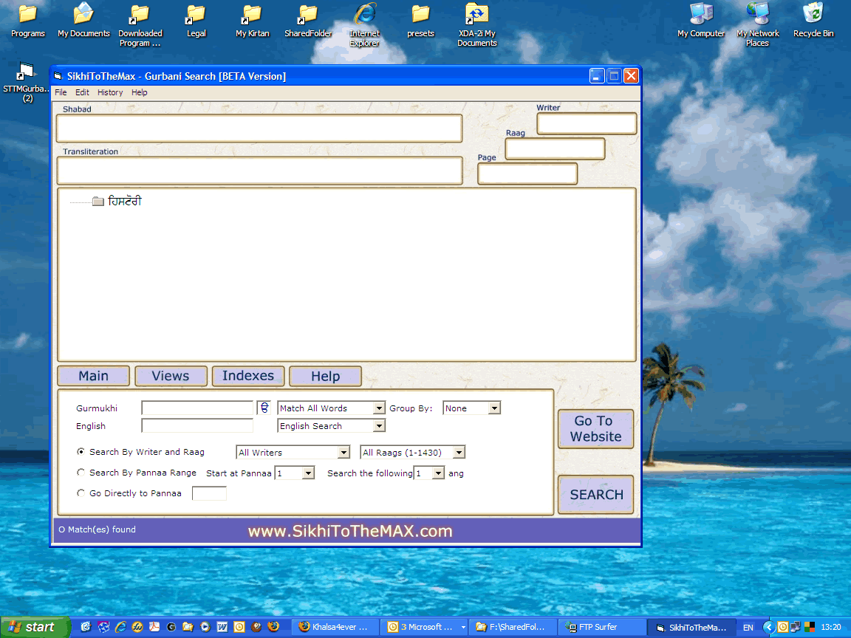Select Search By Writer and Raag option
The height and width of the screenshot is (638, 851).
coord(81,452)
